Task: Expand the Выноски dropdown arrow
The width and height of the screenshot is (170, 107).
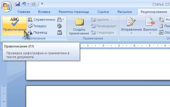Action: pyautogui.click(x=150, y=33)
